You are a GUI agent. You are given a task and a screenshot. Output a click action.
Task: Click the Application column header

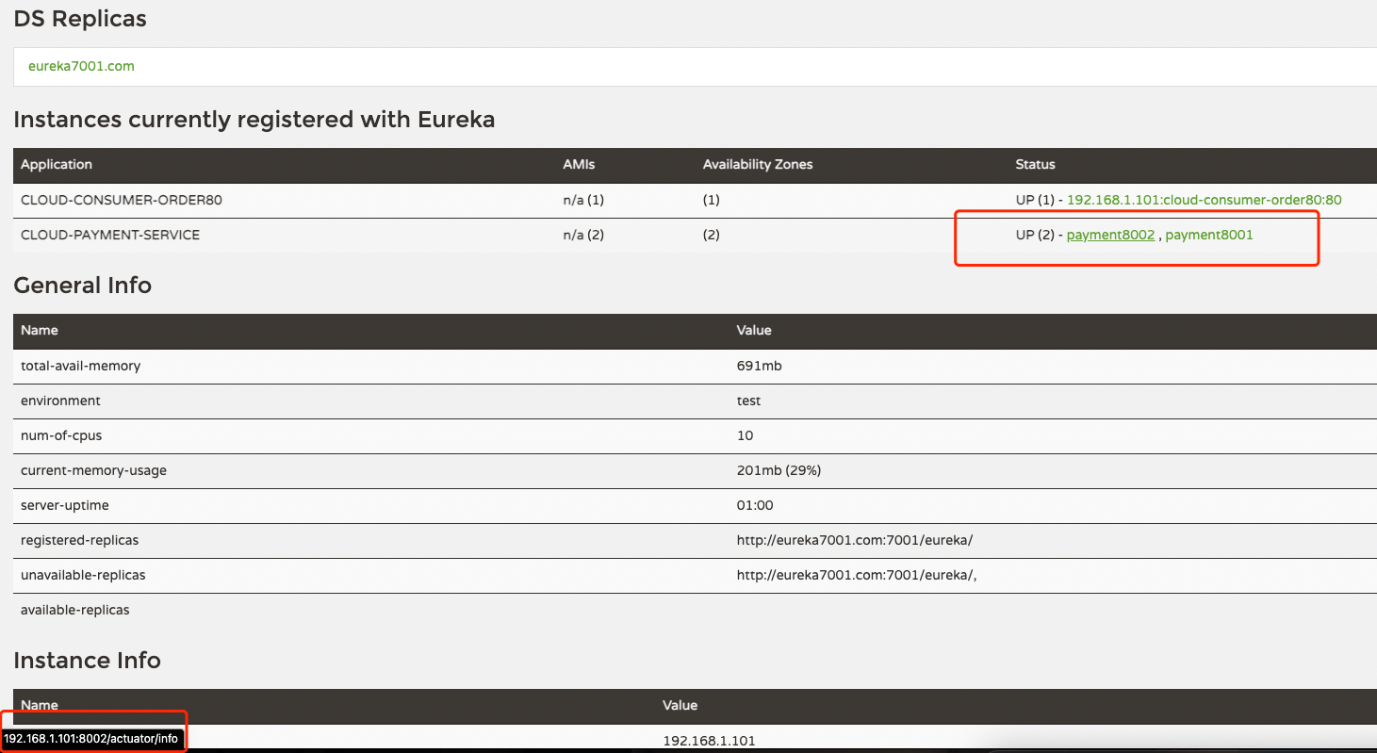(57, 164)
